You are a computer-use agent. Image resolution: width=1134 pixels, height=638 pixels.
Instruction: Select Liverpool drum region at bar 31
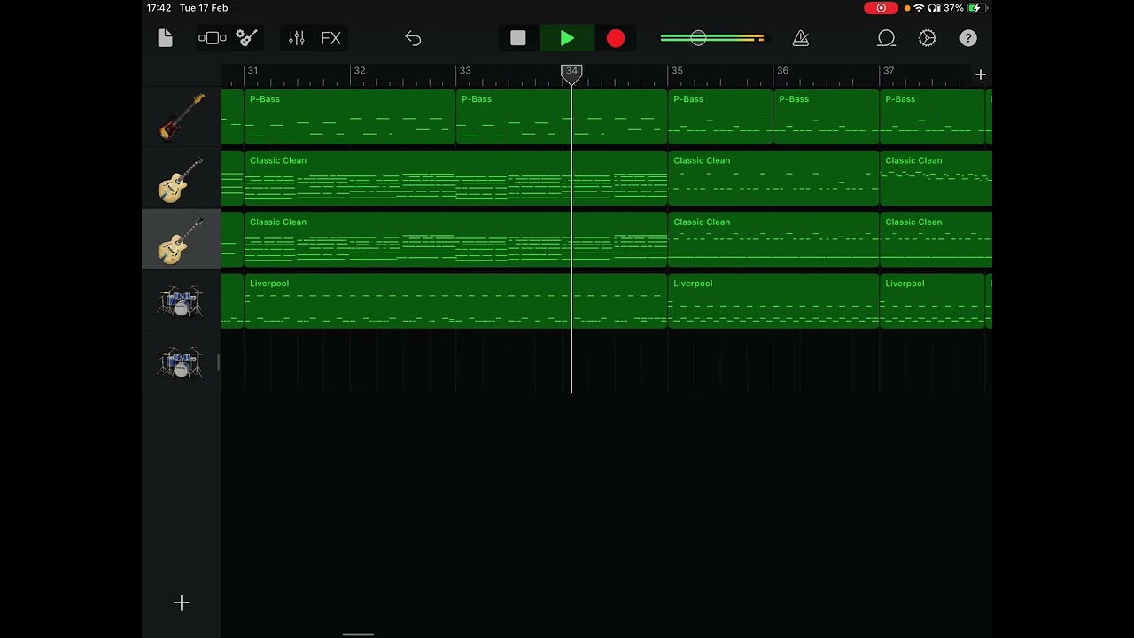[x=455, y=301]
